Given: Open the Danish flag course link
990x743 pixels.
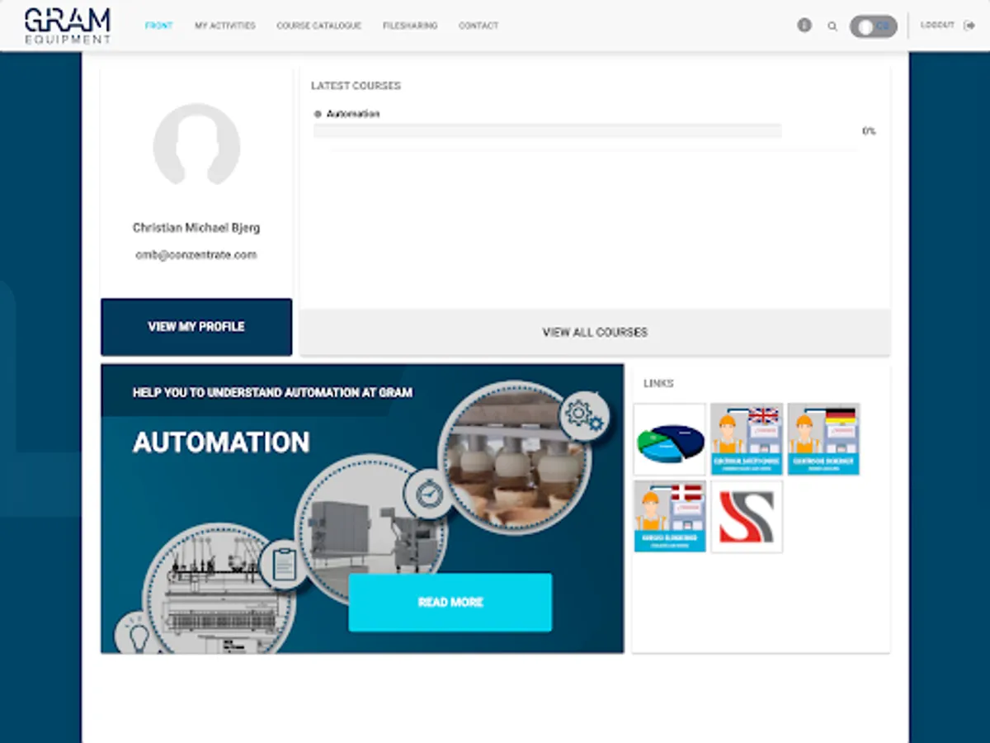Looking at the screenshot, I should click(670, 517).
